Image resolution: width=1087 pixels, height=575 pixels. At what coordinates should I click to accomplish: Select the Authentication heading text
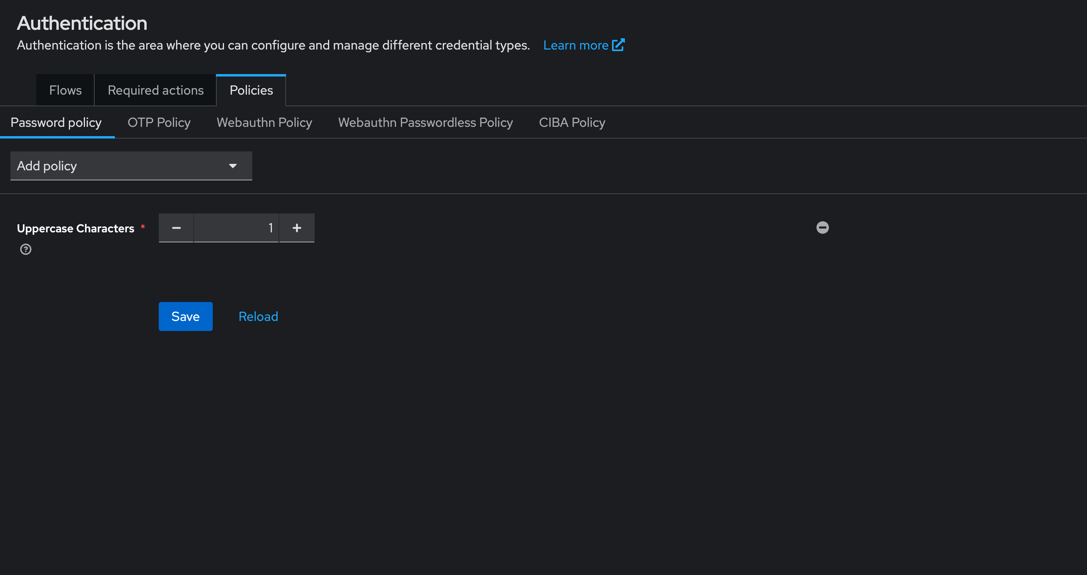pyautogui.click(x=82, y=23)
